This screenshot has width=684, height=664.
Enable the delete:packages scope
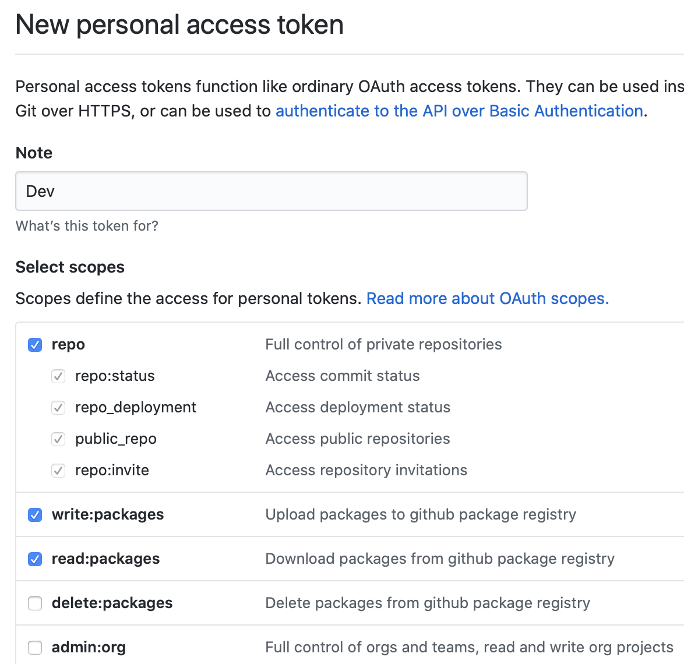(x=35, y=603)
